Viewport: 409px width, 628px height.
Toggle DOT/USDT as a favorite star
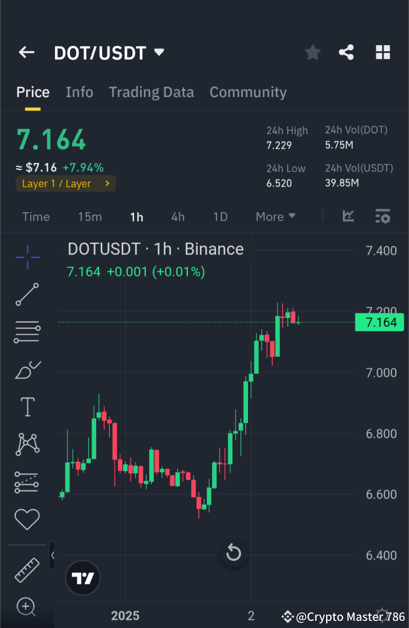pyautogui.click(x=312, y=52)
